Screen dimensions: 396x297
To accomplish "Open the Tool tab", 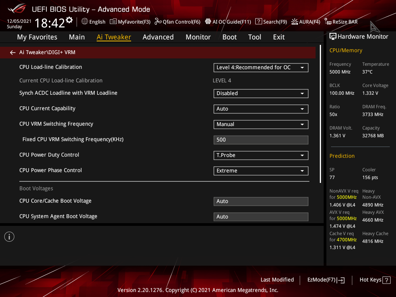I will point(254,37).
